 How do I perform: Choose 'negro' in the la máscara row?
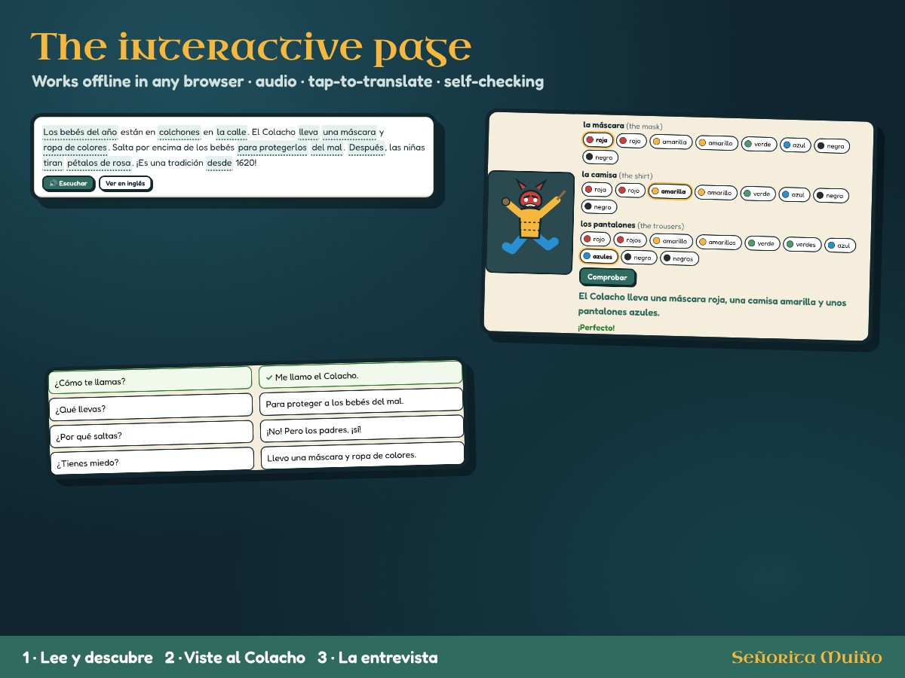600,157
